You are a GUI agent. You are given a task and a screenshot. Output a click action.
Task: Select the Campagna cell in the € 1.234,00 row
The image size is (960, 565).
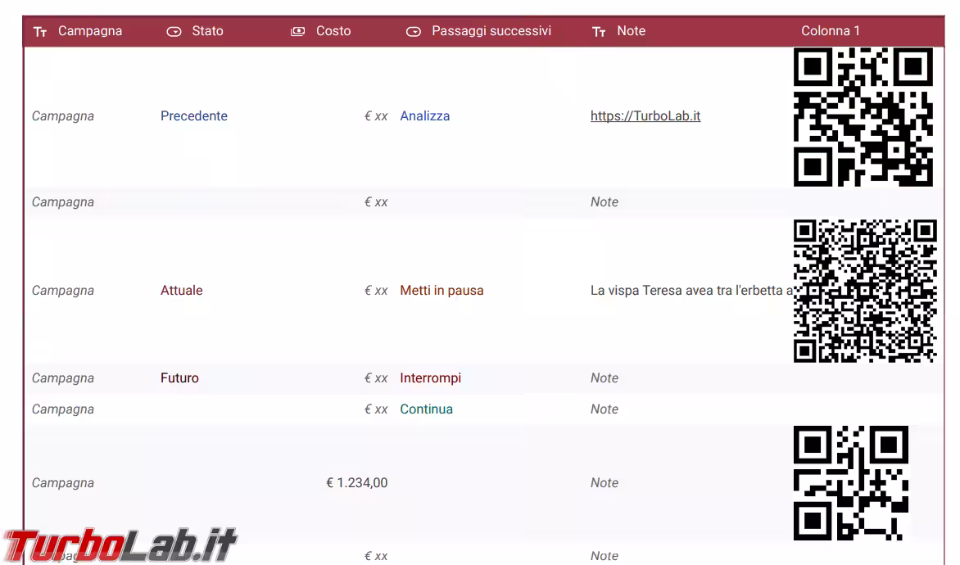63,483
